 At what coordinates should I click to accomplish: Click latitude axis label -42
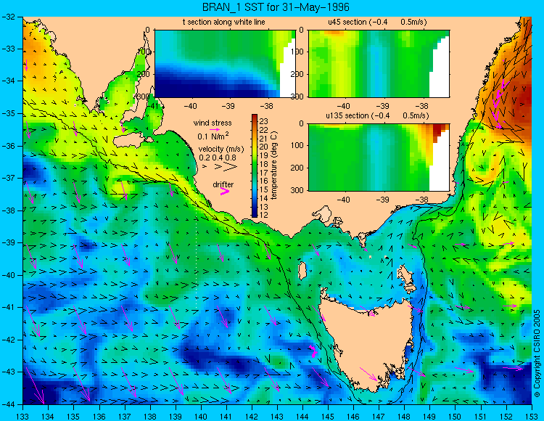(x=8, y=340)
